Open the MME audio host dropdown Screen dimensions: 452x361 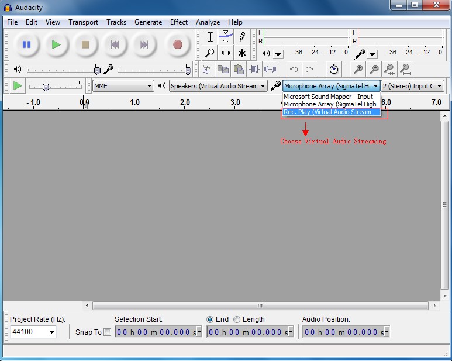coord(123,86)
